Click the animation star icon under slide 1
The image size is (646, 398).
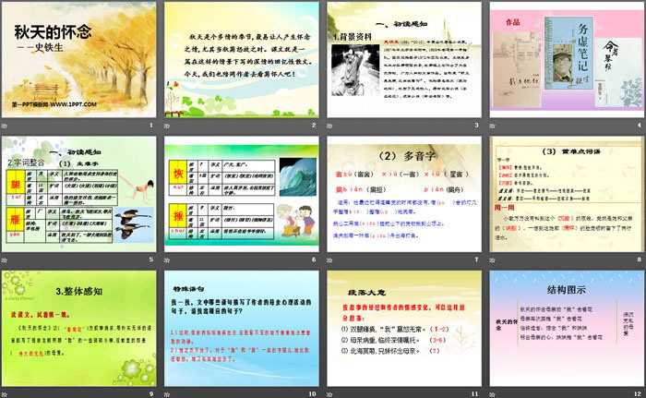pyautogui.click(x=5, y=126)
